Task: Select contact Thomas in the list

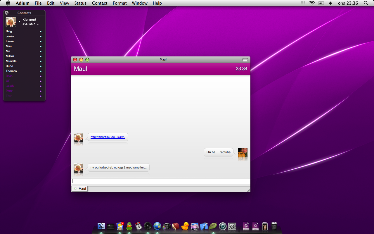Action: point(24,71)
